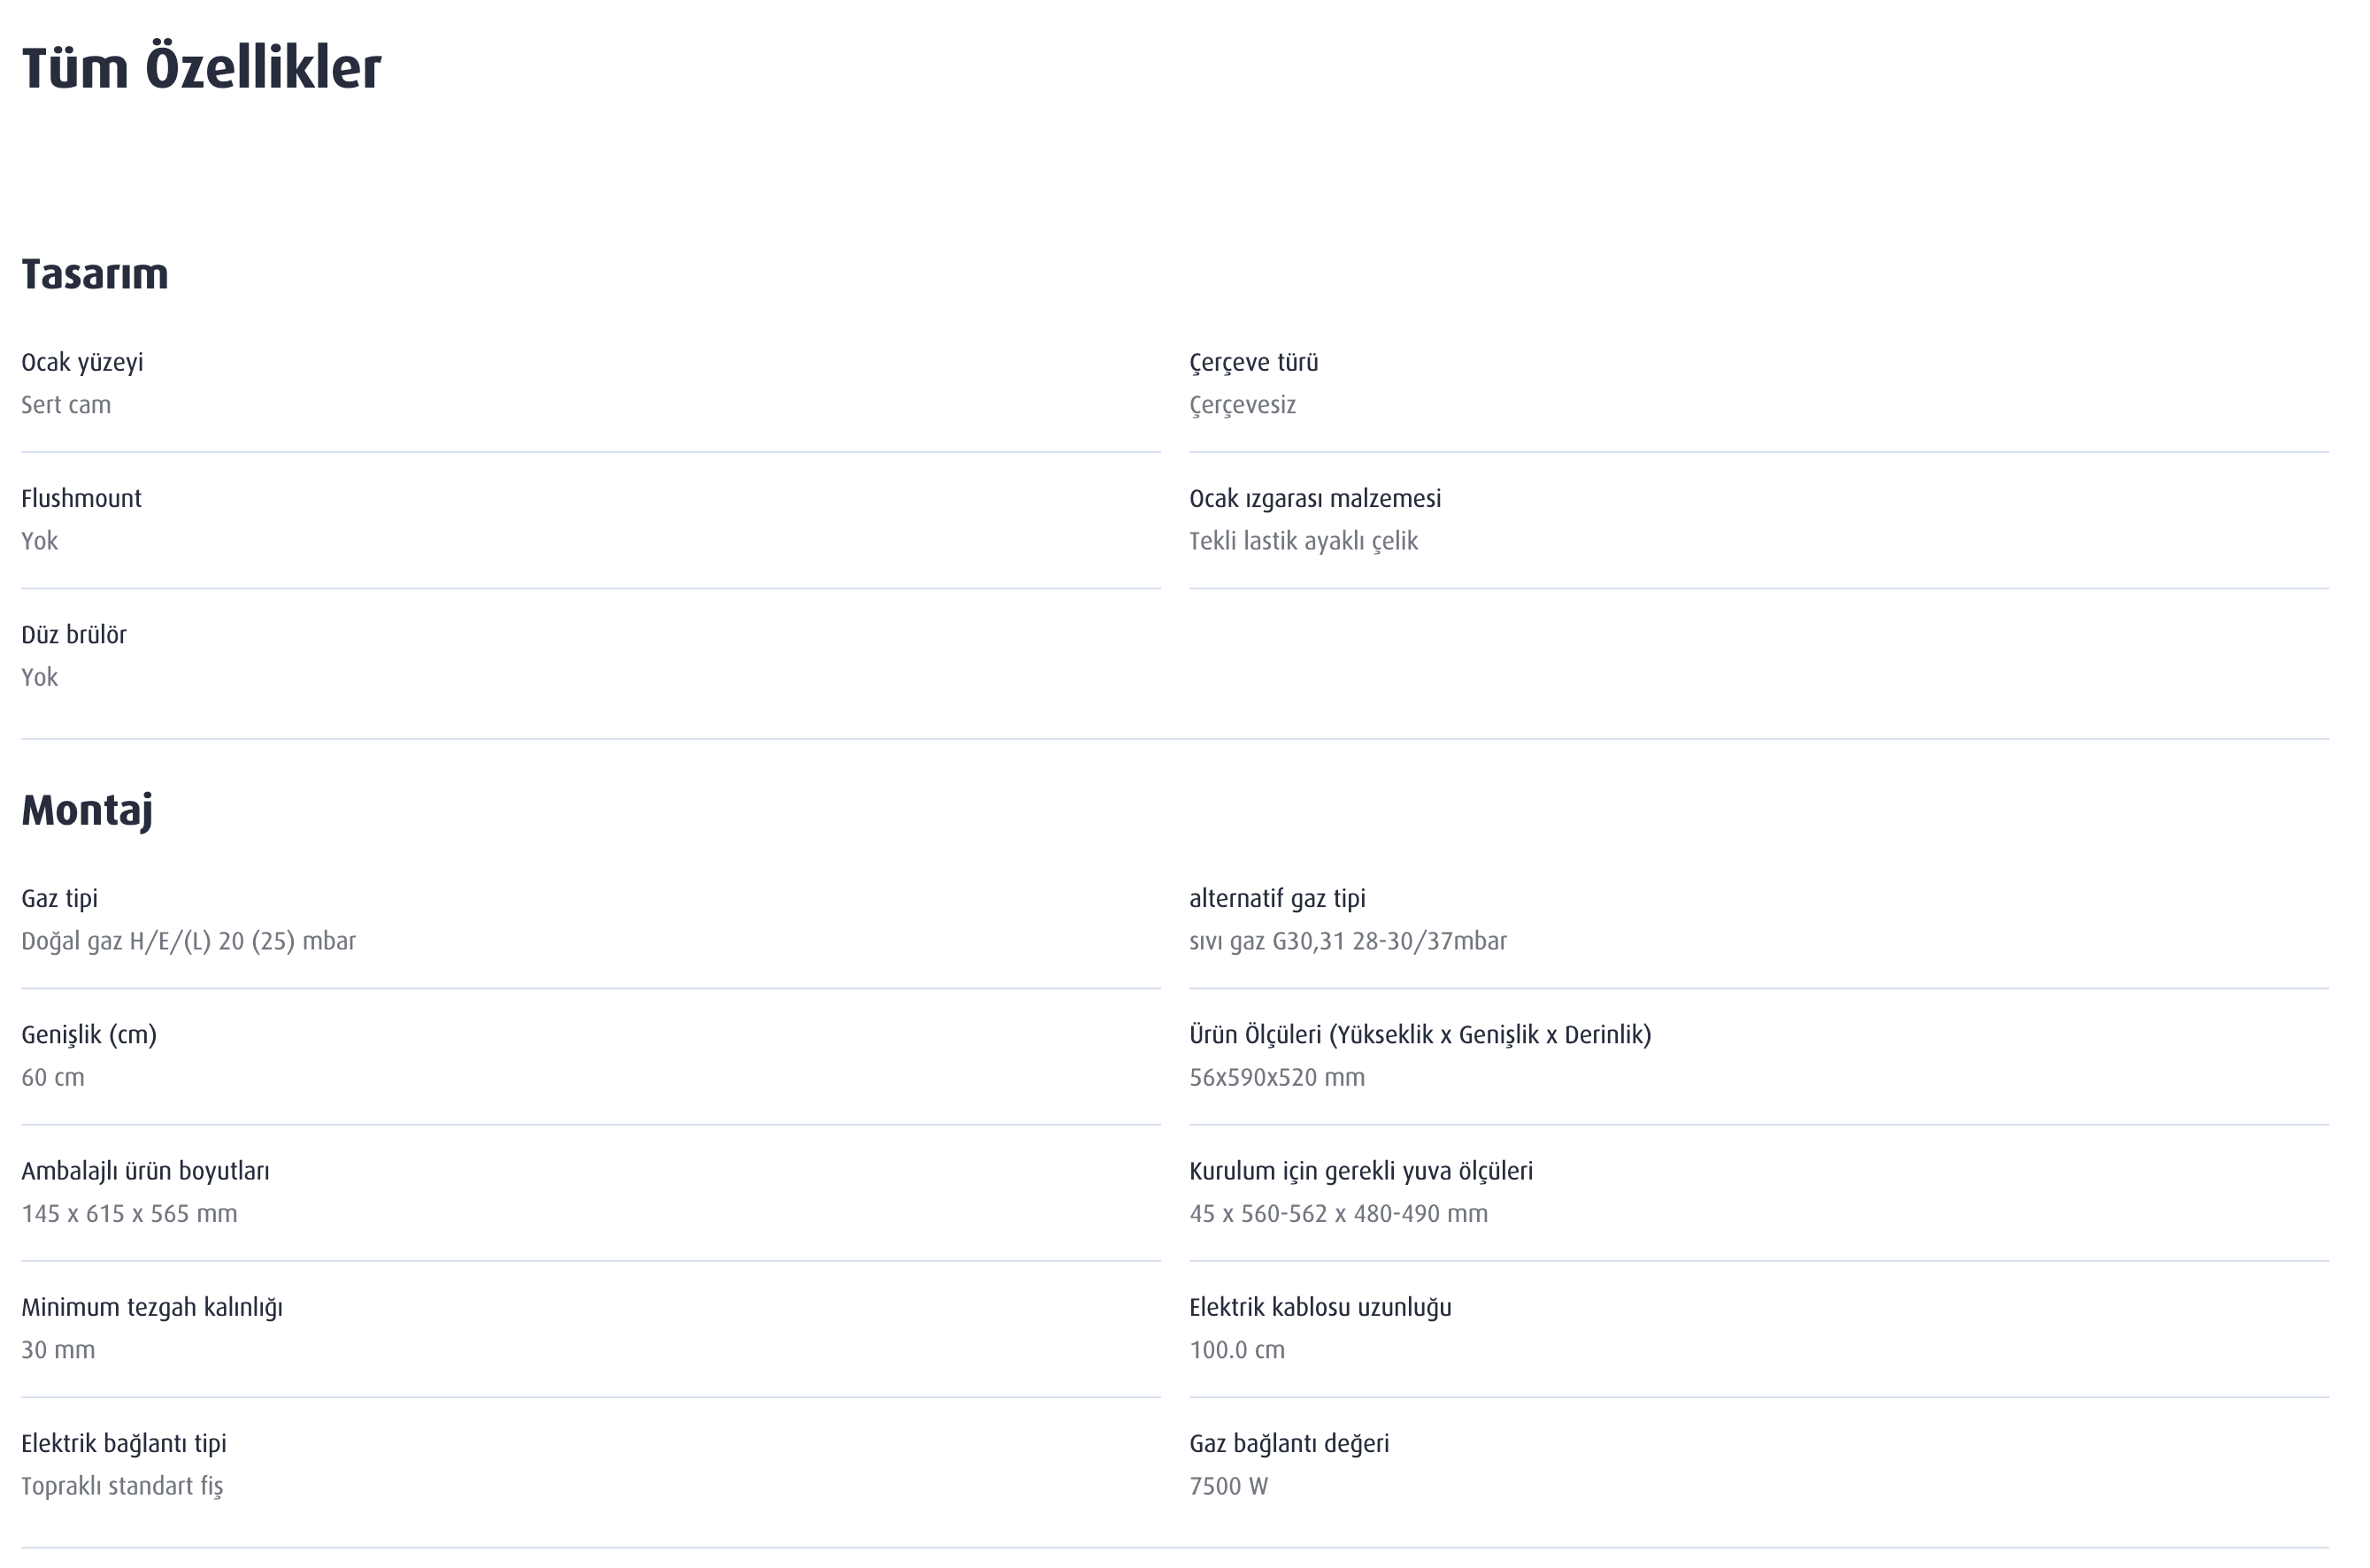This screenshot has height=1568, width=2370.
Task: Select Doğal gaz H/E/(L) value
Action: pyautogui.click(x=188, y=941)
